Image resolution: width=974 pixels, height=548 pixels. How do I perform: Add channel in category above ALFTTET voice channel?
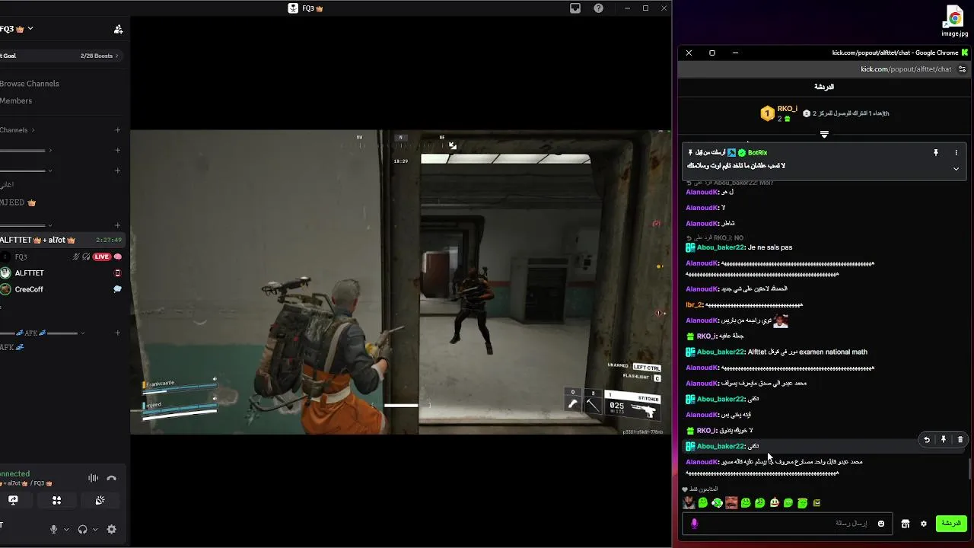117,225
